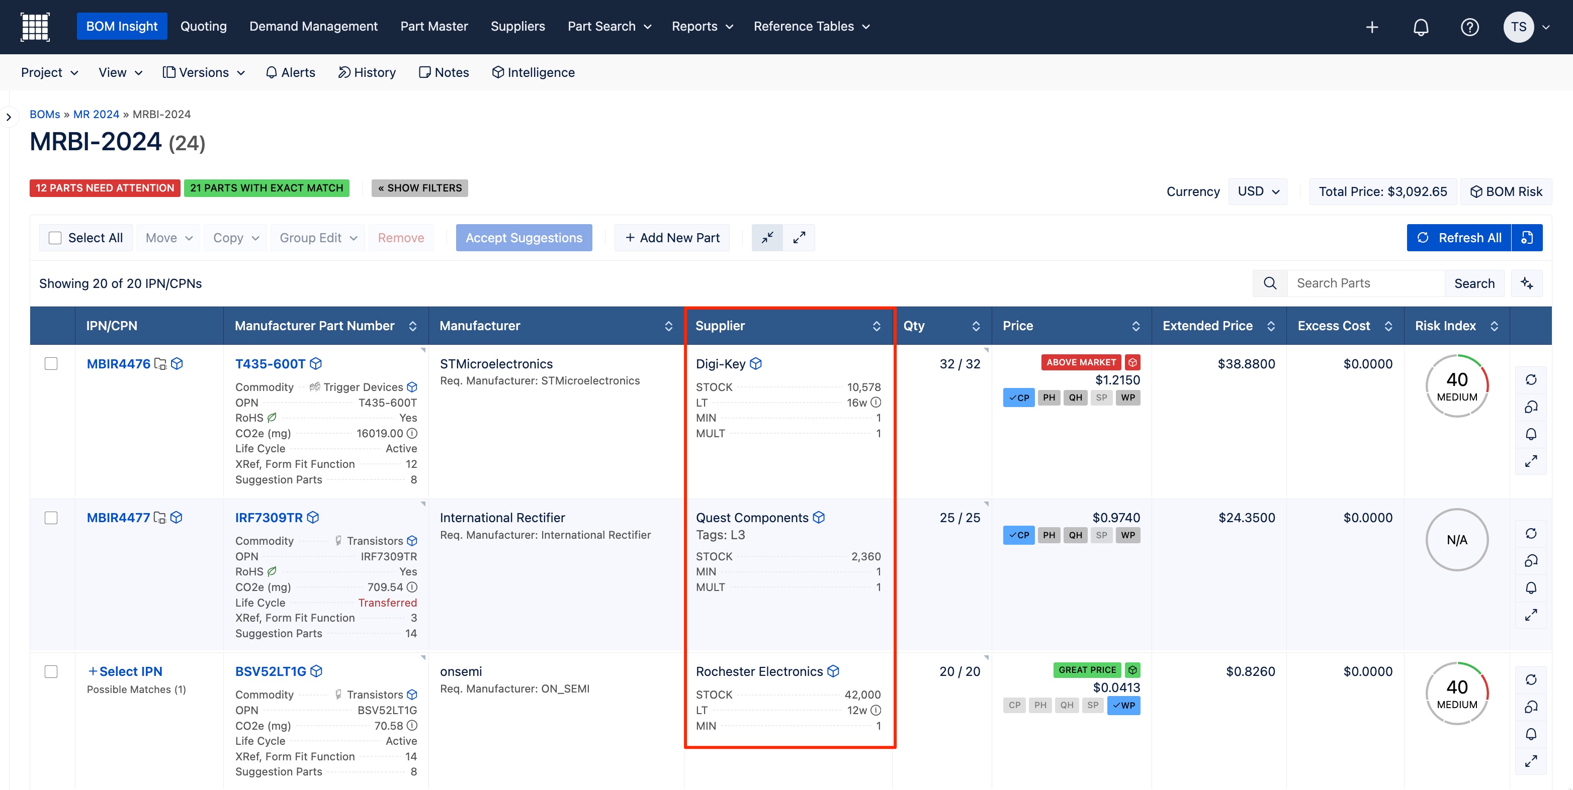This screenshot has height=790, width=1573.
Task: Click the Select IPN link
Action: tap(125, 672)
